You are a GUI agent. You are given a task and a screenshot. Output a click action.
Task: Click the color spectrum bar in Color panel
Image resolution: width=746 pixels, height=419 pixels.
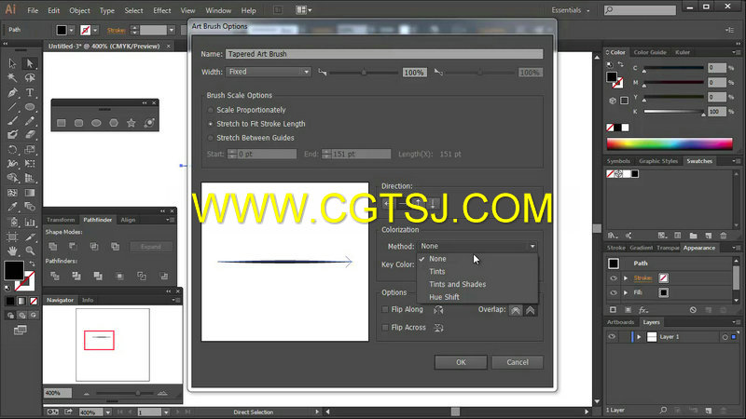pyautogui.click(x=670, y=143)
